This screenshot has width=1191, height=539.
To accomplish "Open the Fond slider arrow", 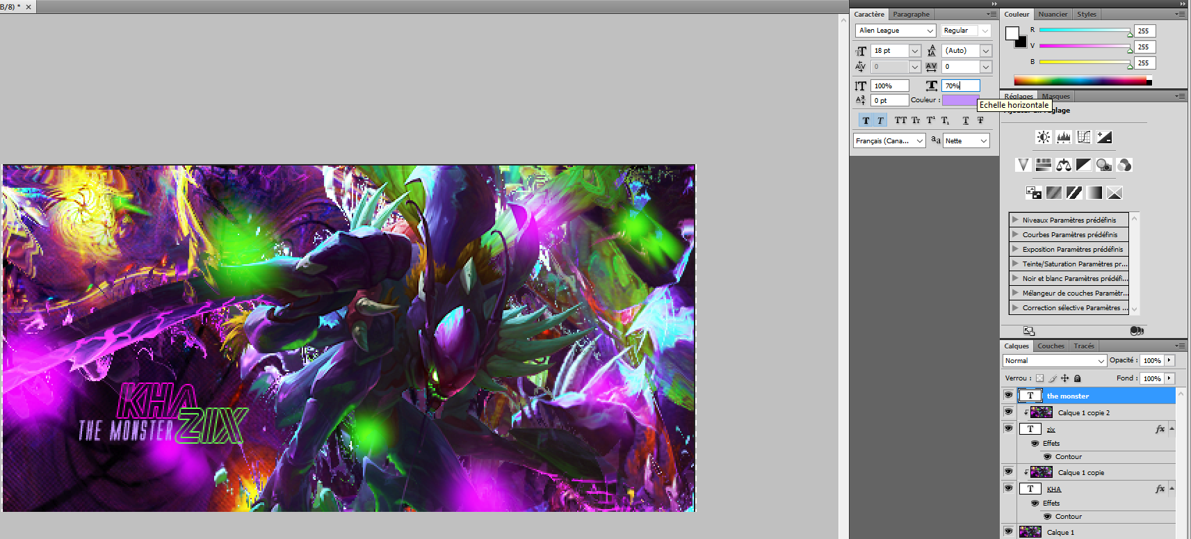I will coord(1169,378).
